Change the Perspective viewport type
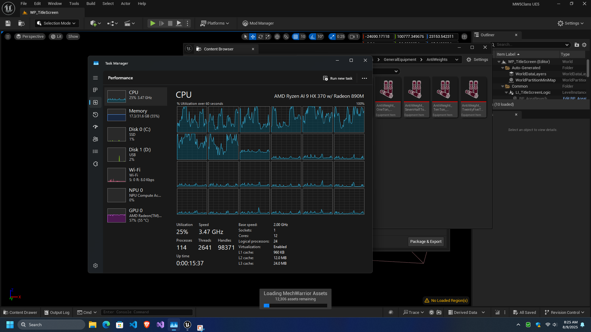 tap(30, 37)
